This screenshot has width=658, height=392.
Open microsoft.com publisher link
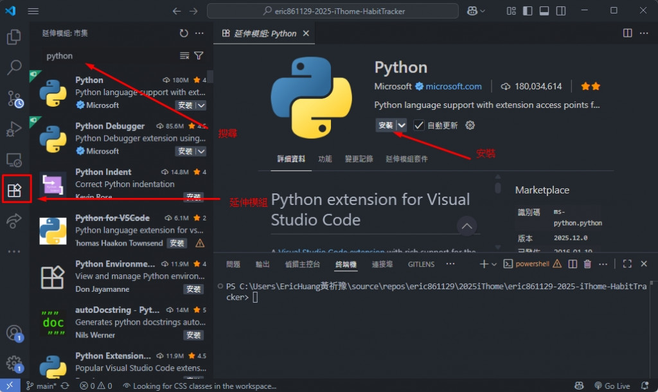(x=453, y=87)
